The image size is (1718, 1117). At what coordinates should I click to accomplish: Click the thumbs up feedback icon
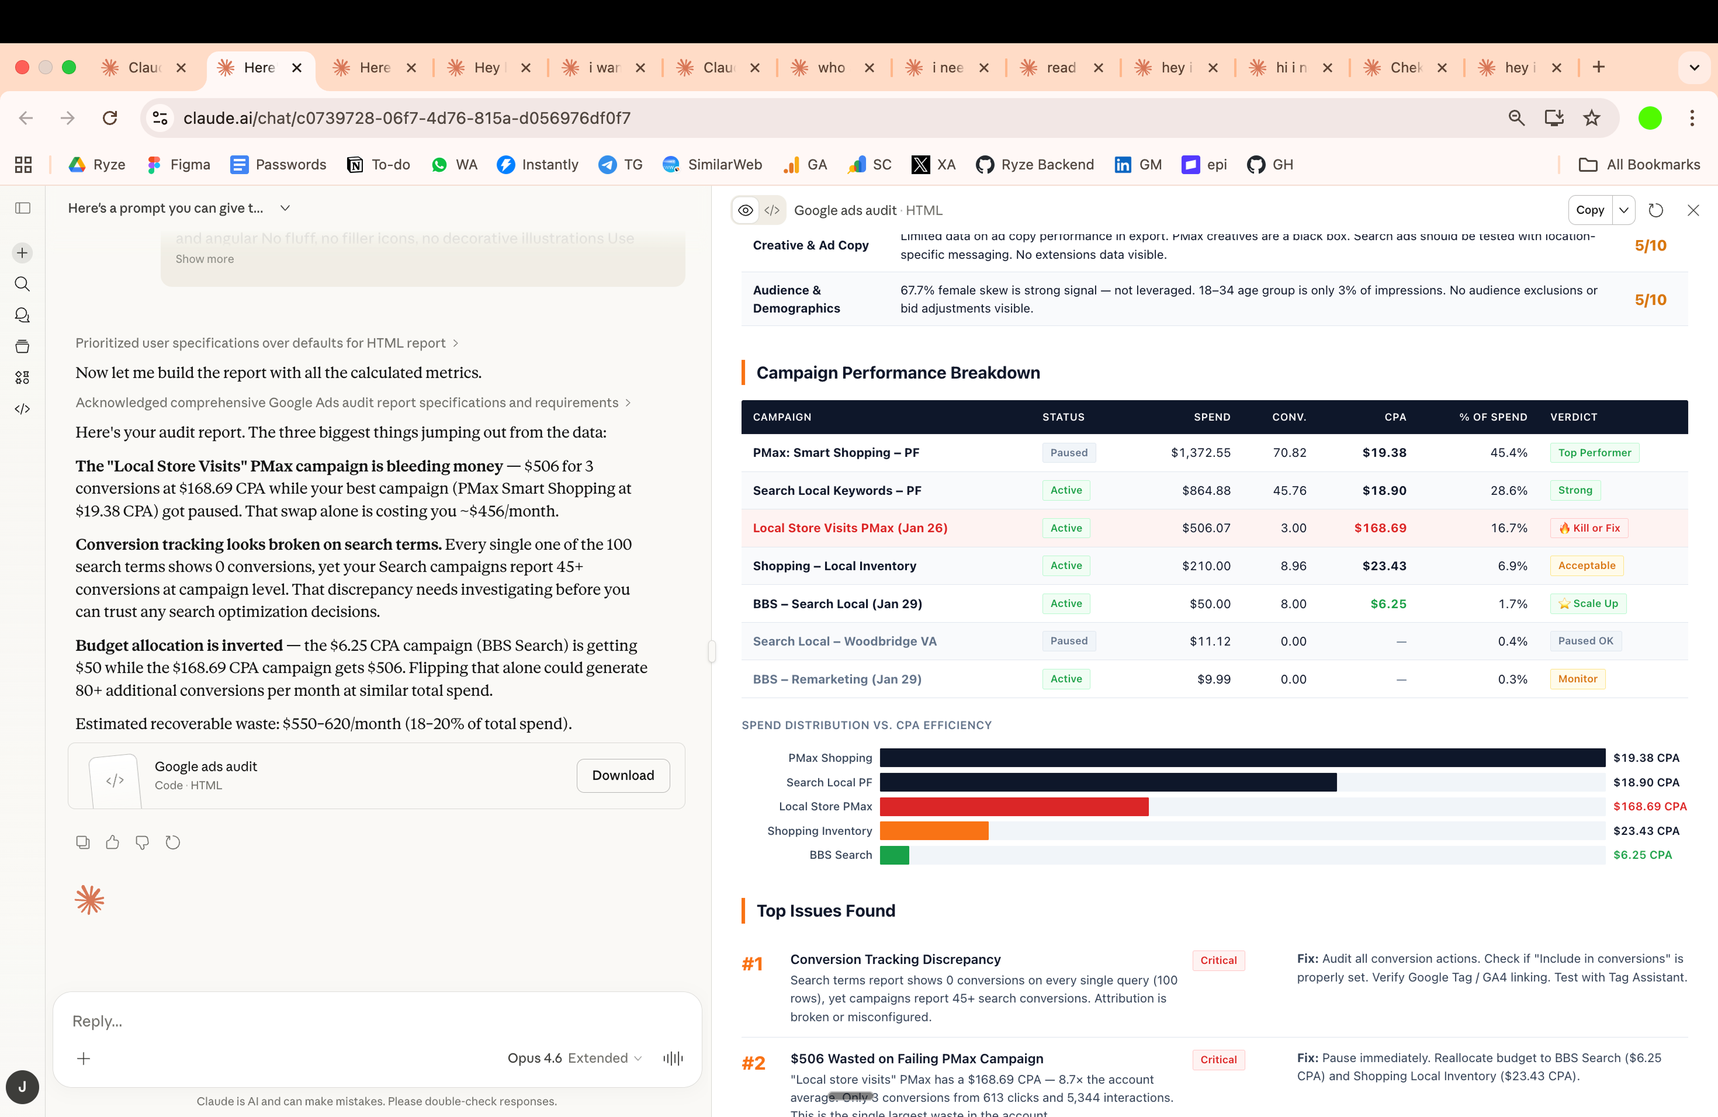113,842
